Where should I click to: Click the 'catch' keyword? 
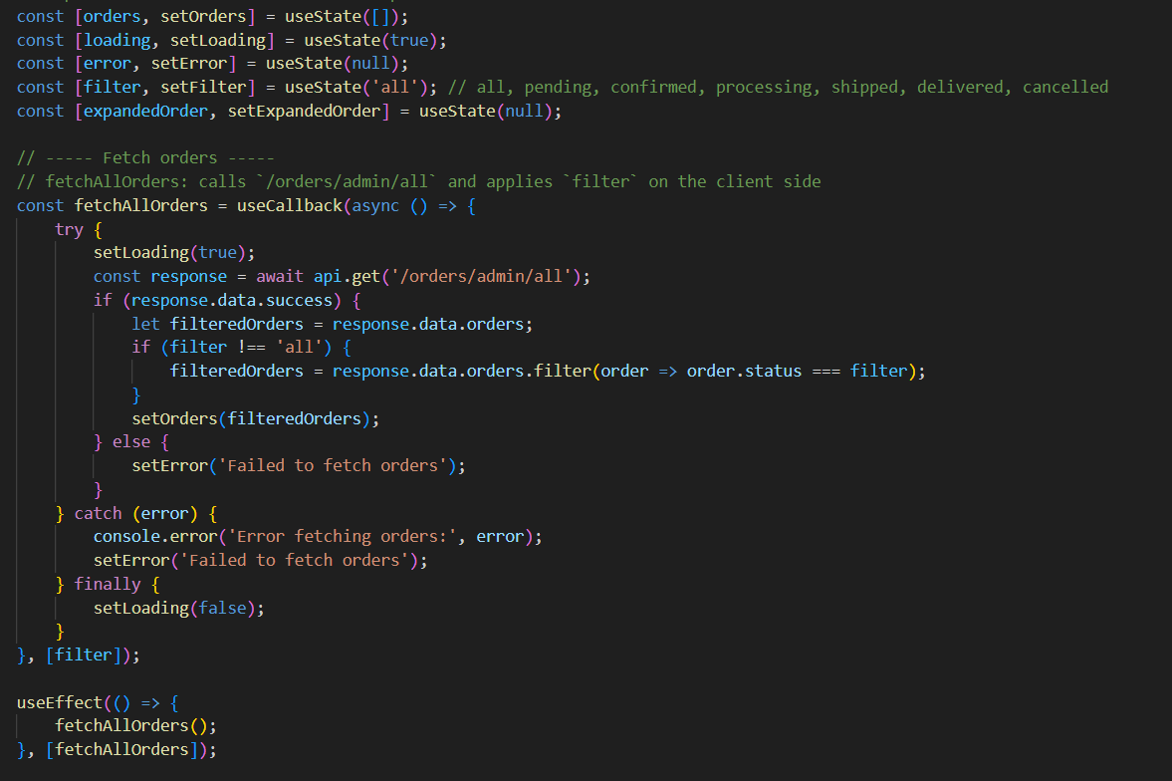click(98, 513)
